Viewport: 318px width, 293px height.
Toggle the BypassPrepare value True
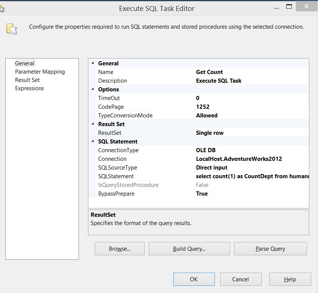pyautogui.click(x=252, y=194)
